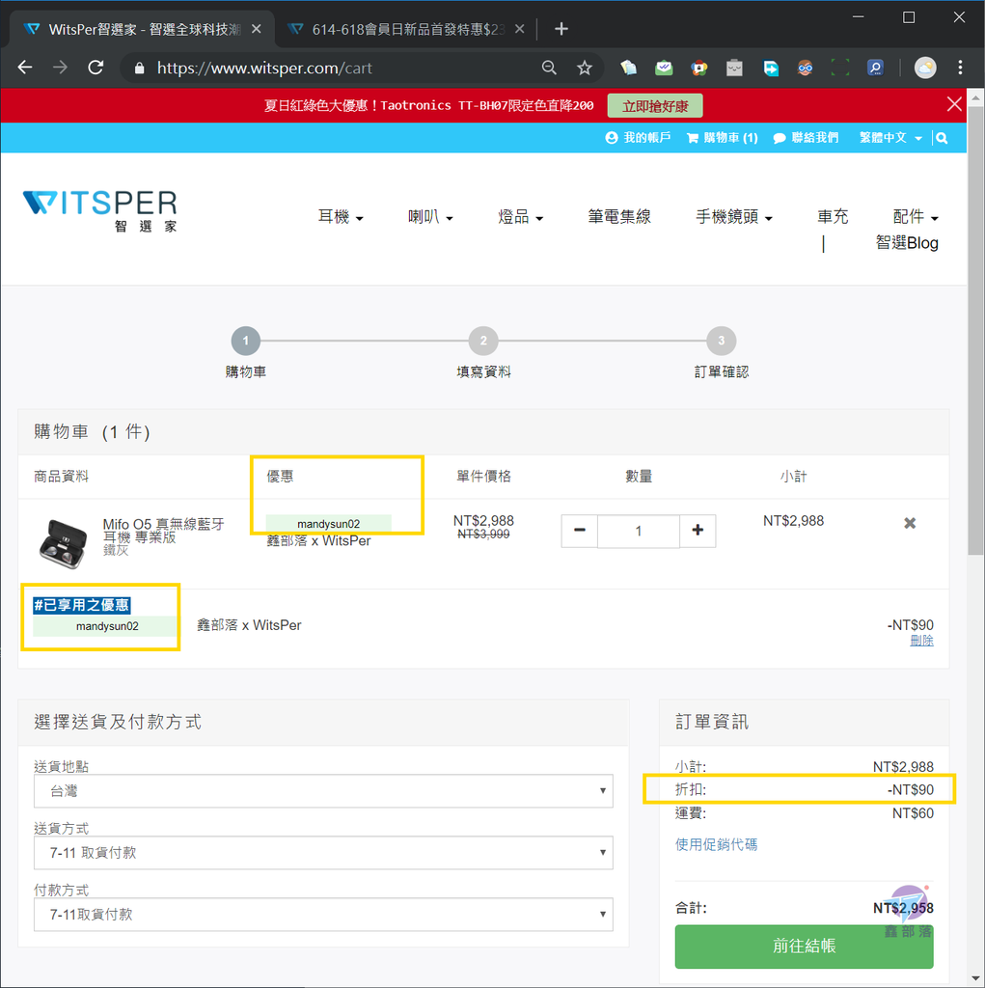Screen dimensions: 985x988
Task: Reload the cart page
Action: click(96, 68)
